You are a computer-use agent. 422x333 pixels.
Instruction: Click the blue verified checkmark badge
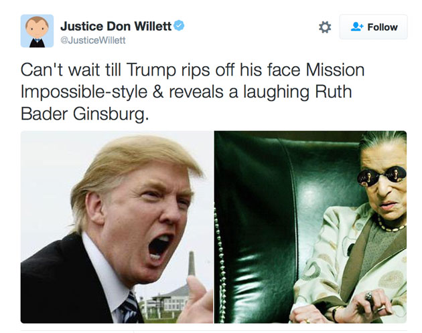179,25
